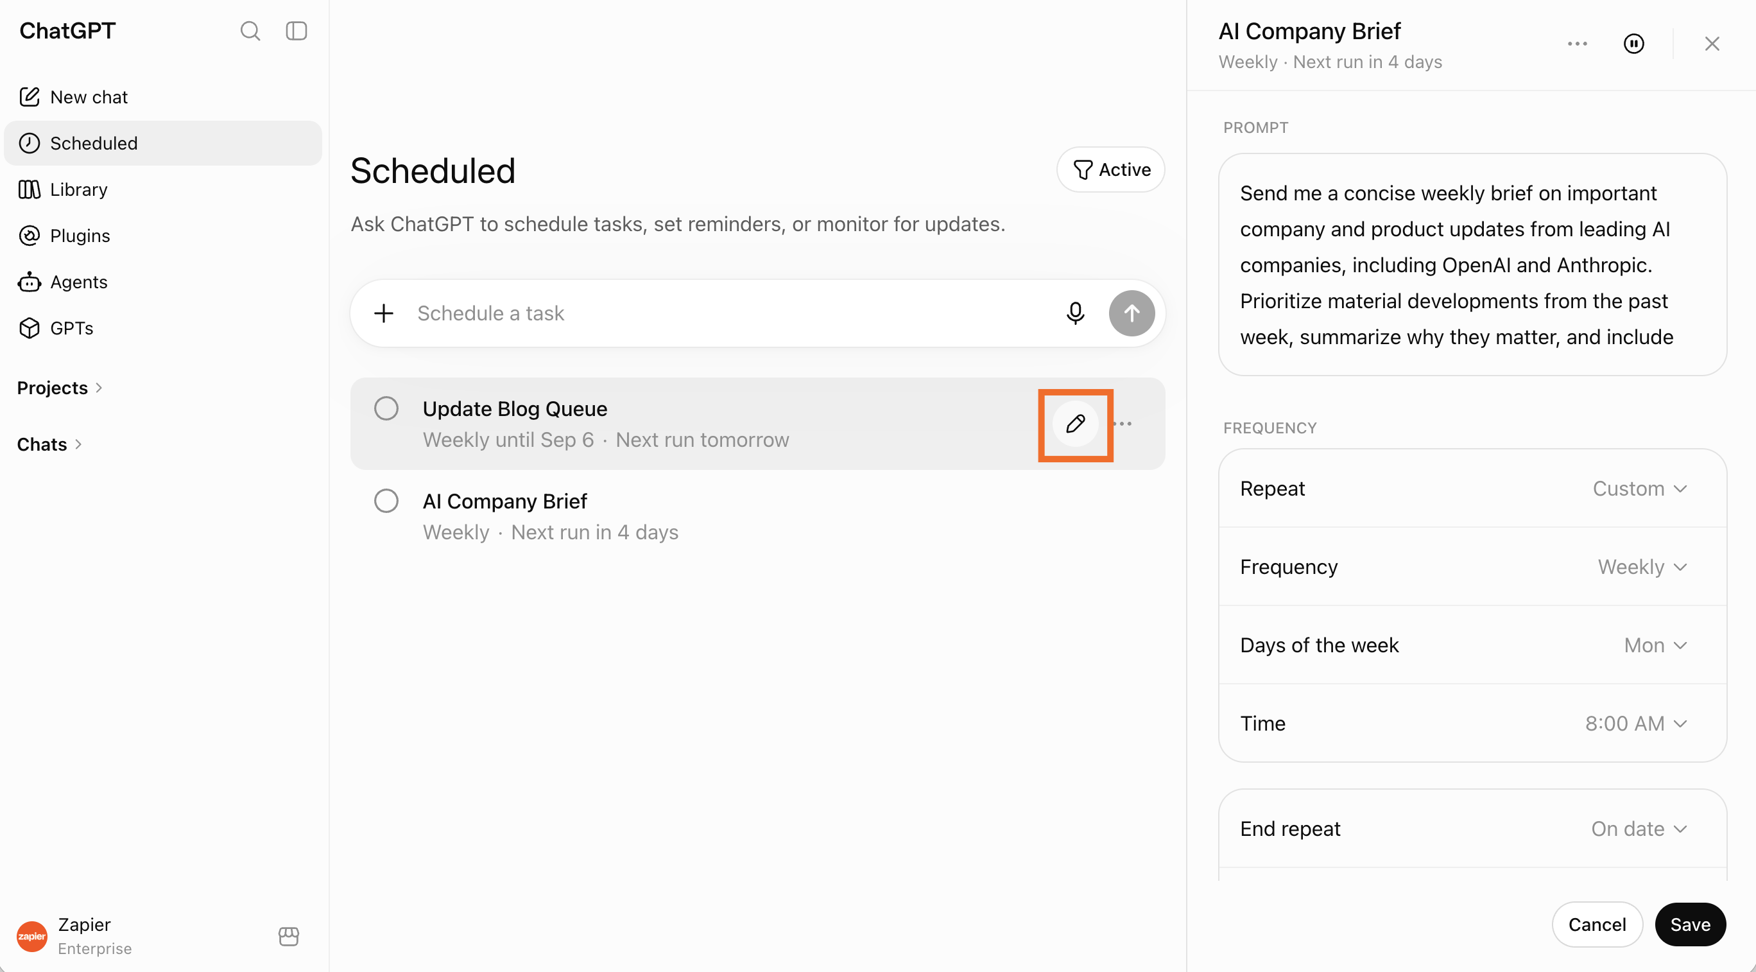This screenshot has width=1756, height=972.
Task: Mark AI Company Brief task complete
Action: tap(386, 501)
